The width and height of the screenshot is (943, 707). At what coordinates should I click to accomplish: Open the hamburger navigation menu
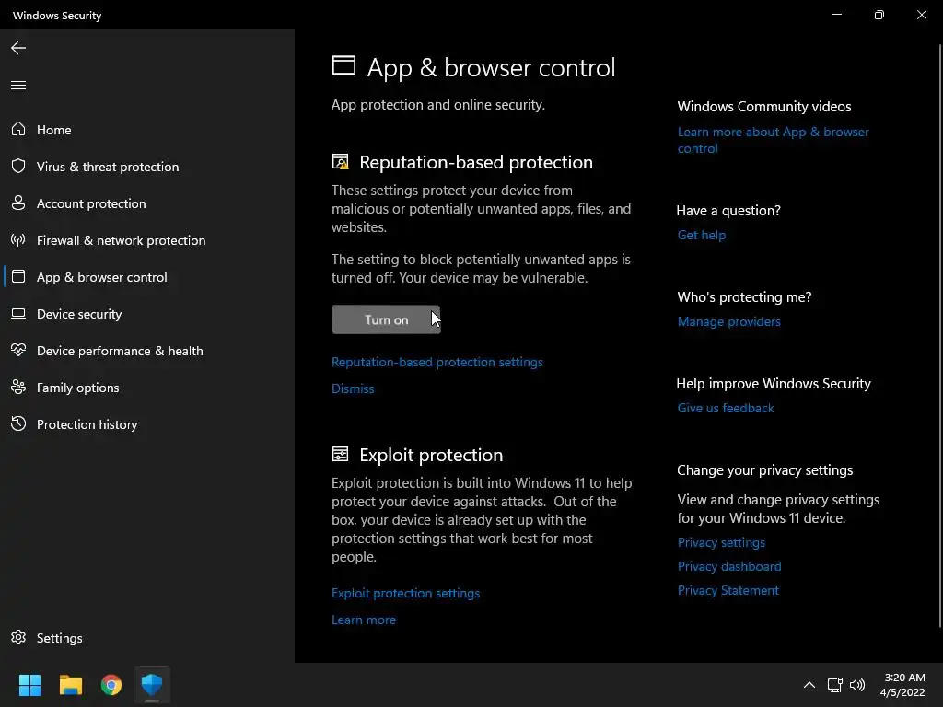(x=18, y=86)
